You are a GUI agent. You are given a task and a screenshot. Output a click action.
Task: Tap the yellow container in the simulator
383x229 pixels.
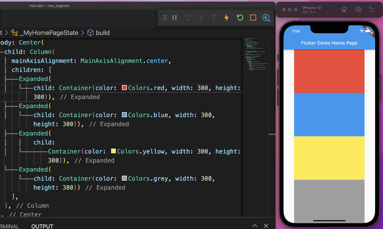pyautogui.click(x=329, y=158)
